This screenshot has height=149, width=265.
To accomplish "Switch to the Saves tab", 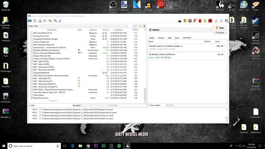I will point(177,38).
